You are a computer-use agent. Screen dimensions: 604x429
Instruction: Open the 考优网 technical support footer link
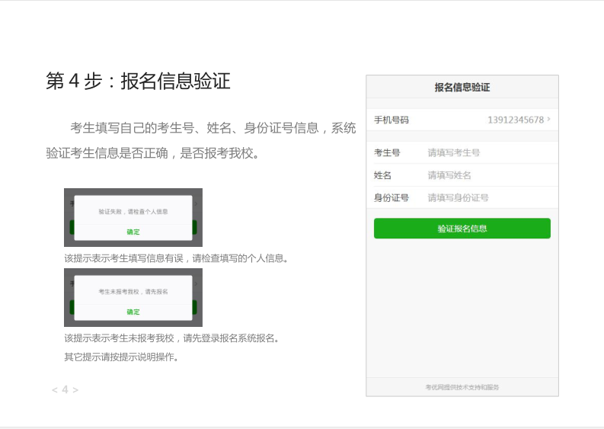point(462,387)
